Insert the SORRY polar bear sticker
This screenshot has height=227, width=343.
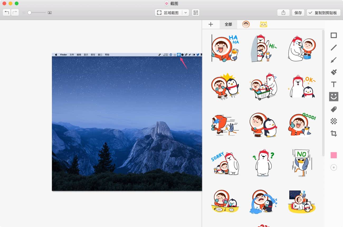click(225, 163)
